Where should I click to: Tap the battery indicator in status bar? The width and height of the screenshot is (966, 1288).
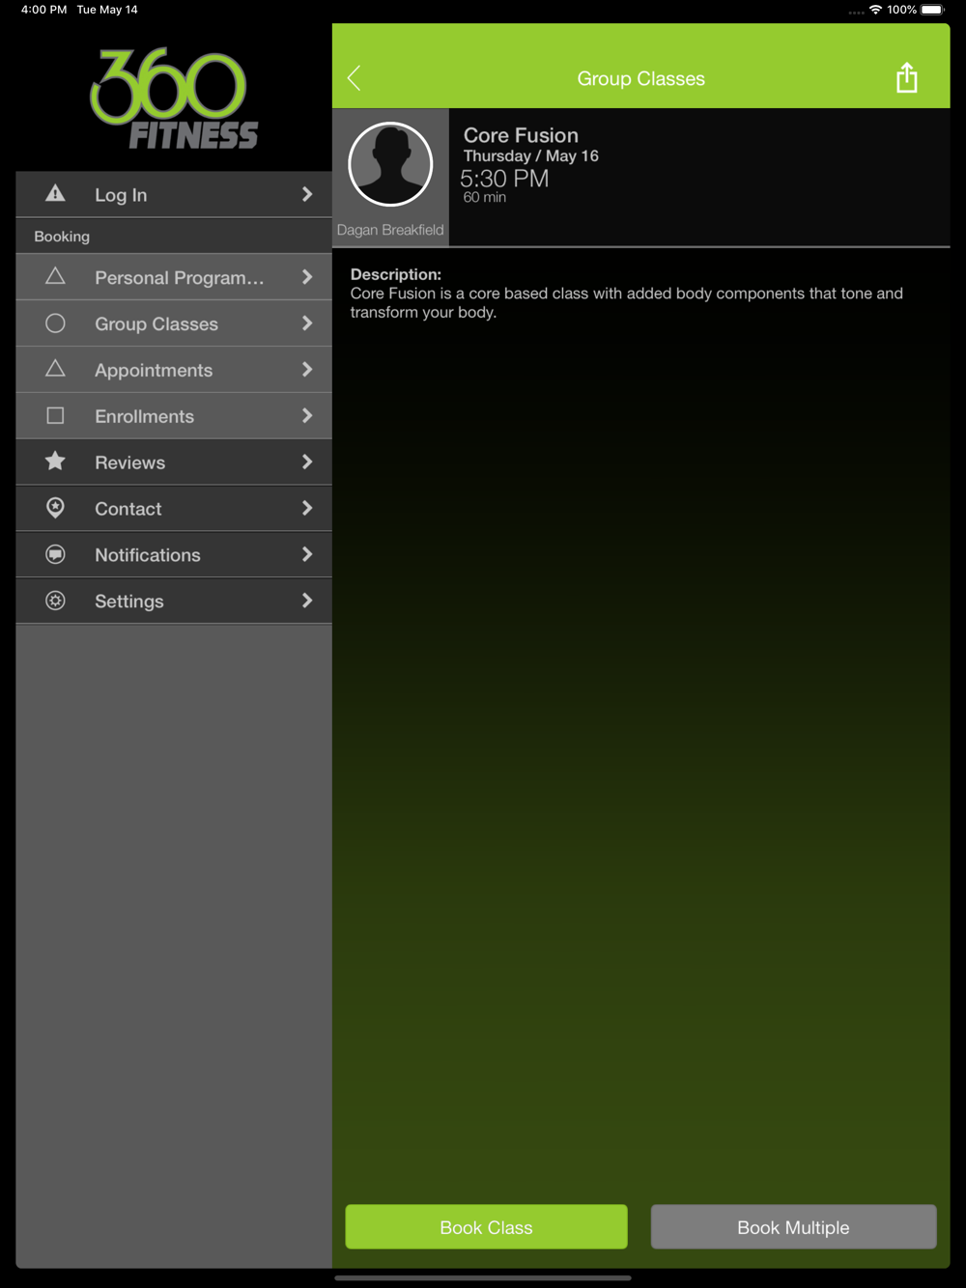pyautogui.click(x=933, y=10)
